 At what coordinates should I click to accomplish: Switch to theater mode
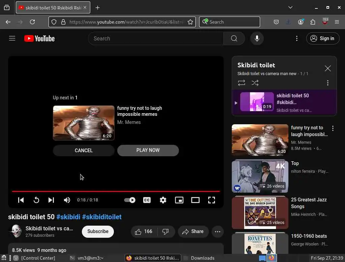click(x=195, y=200)
